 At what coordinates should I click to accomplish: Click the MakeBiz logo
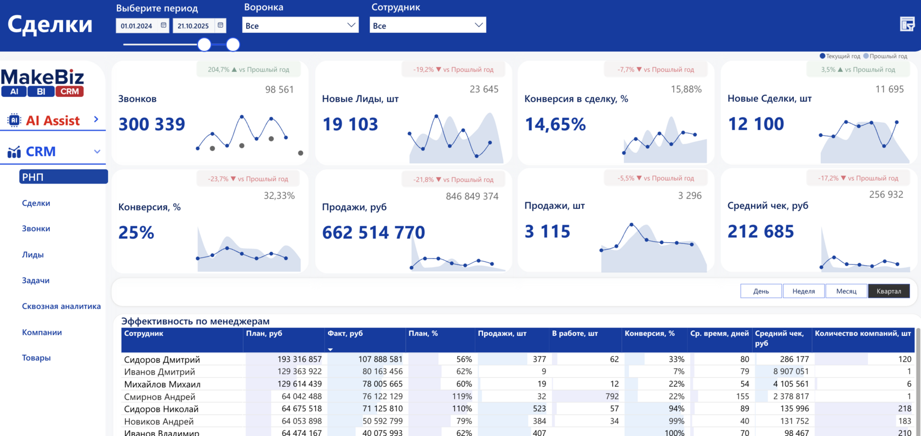click(43, 83)
